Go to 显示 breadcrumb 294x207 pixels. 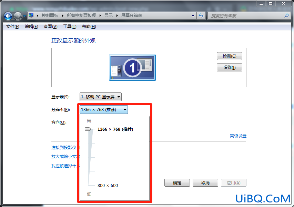(109, 16)
